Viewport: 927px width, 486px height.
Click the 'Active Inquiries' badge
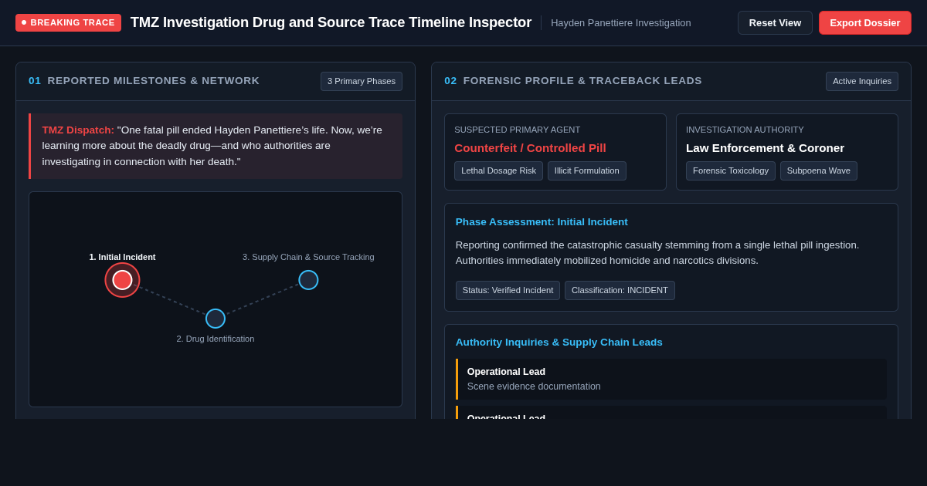(x=862, y=81)
